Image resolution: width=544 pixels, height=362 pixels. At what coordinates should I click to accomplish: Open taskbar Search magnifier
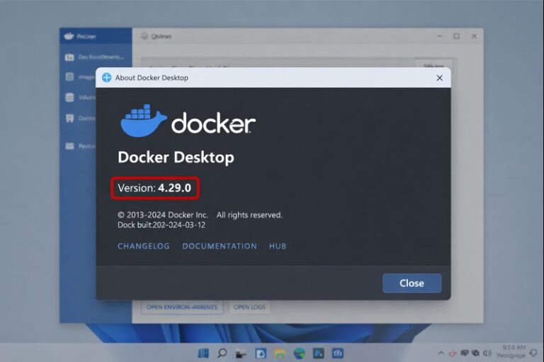coord(222,353)
